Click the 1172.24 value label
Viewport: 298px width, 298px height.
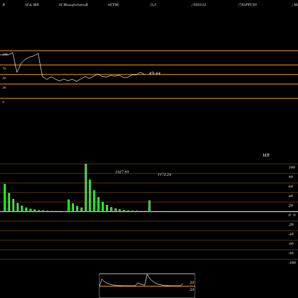164,175
